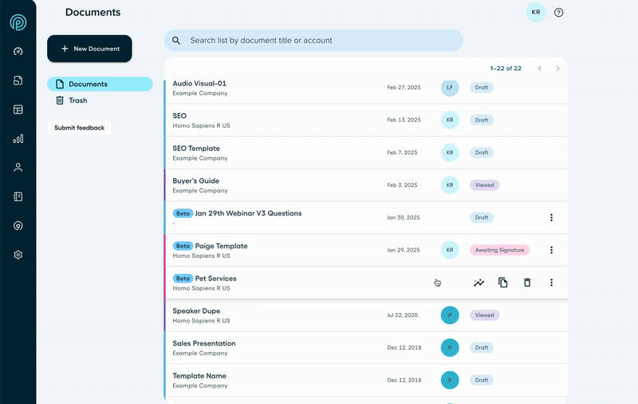Delete the Pet Services document
This screenshot has width=638, height=404.
pyautogui.click(x=527, y=283)
